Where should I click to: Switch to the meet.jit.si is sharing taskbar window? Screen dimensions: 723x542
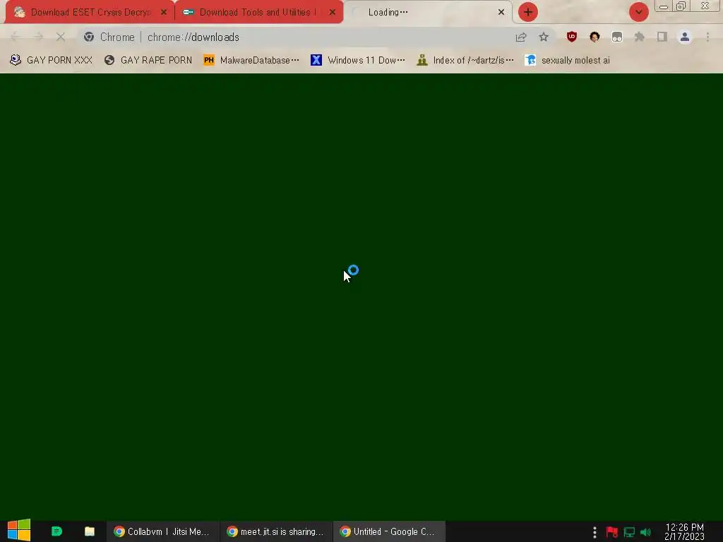(275, 531)
